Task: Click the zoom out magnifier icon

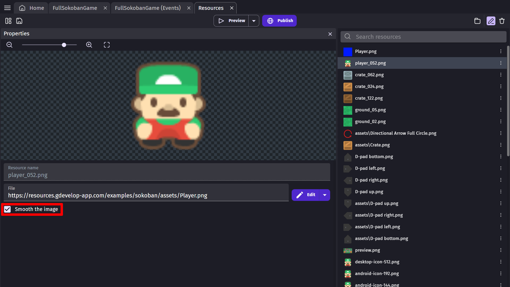Action: (10, 45)
